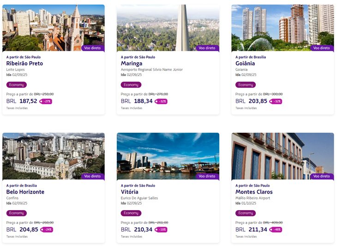Click the Voo direto badge on Ribeirão Preto photo
Image resolution: width=337 pixels, height=246 pixels.
[93, 48]
